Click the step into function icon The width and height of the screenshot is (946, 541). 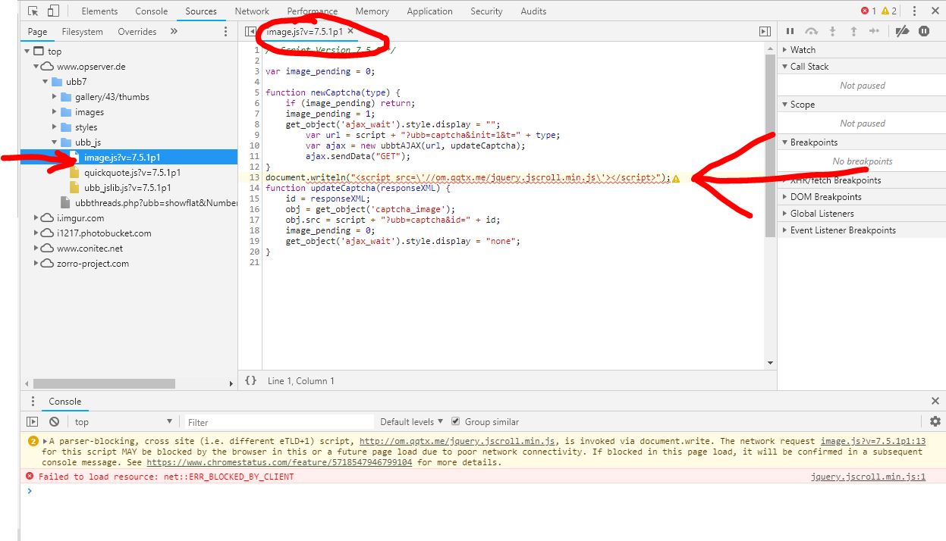point(832,31)
